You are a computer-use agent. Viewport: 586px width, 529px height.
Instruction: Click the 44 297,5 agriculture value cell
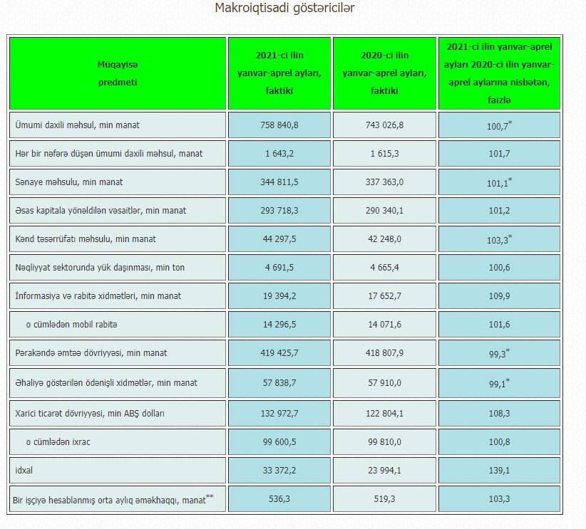(x=279, y=239)
